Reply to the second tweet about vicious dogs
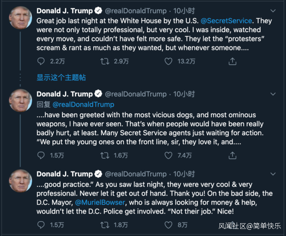 [x=41, y=155]
